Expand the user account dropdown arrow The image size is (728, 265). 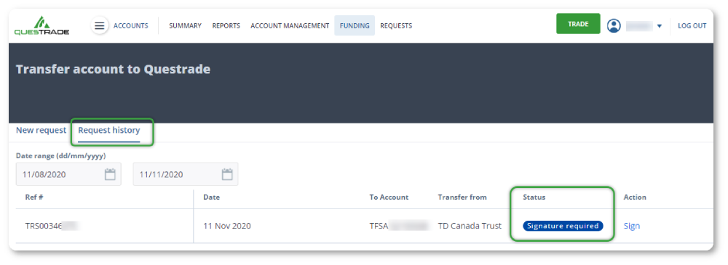tap(660, 26)
